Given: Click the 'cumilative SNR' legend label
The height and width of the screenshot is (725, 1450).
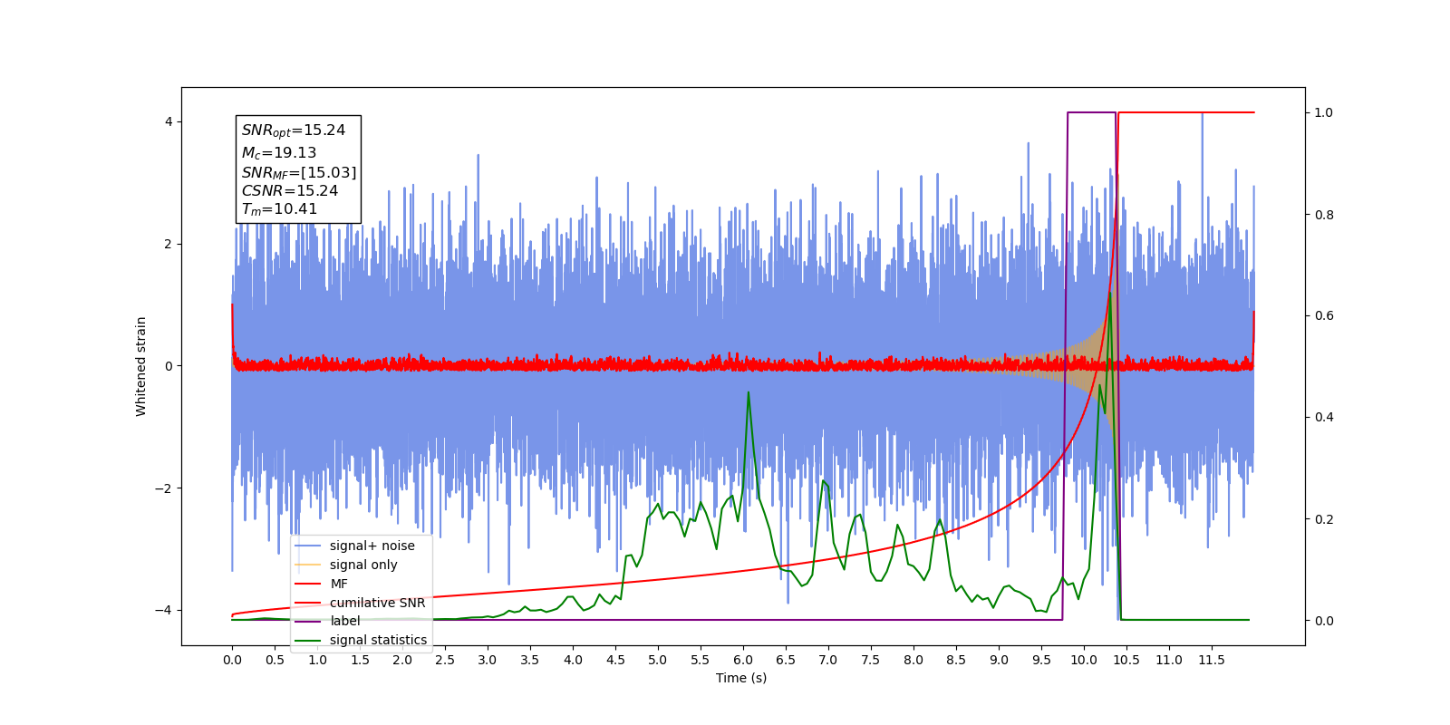Looking at the screenshot, I should coord(377,603).
